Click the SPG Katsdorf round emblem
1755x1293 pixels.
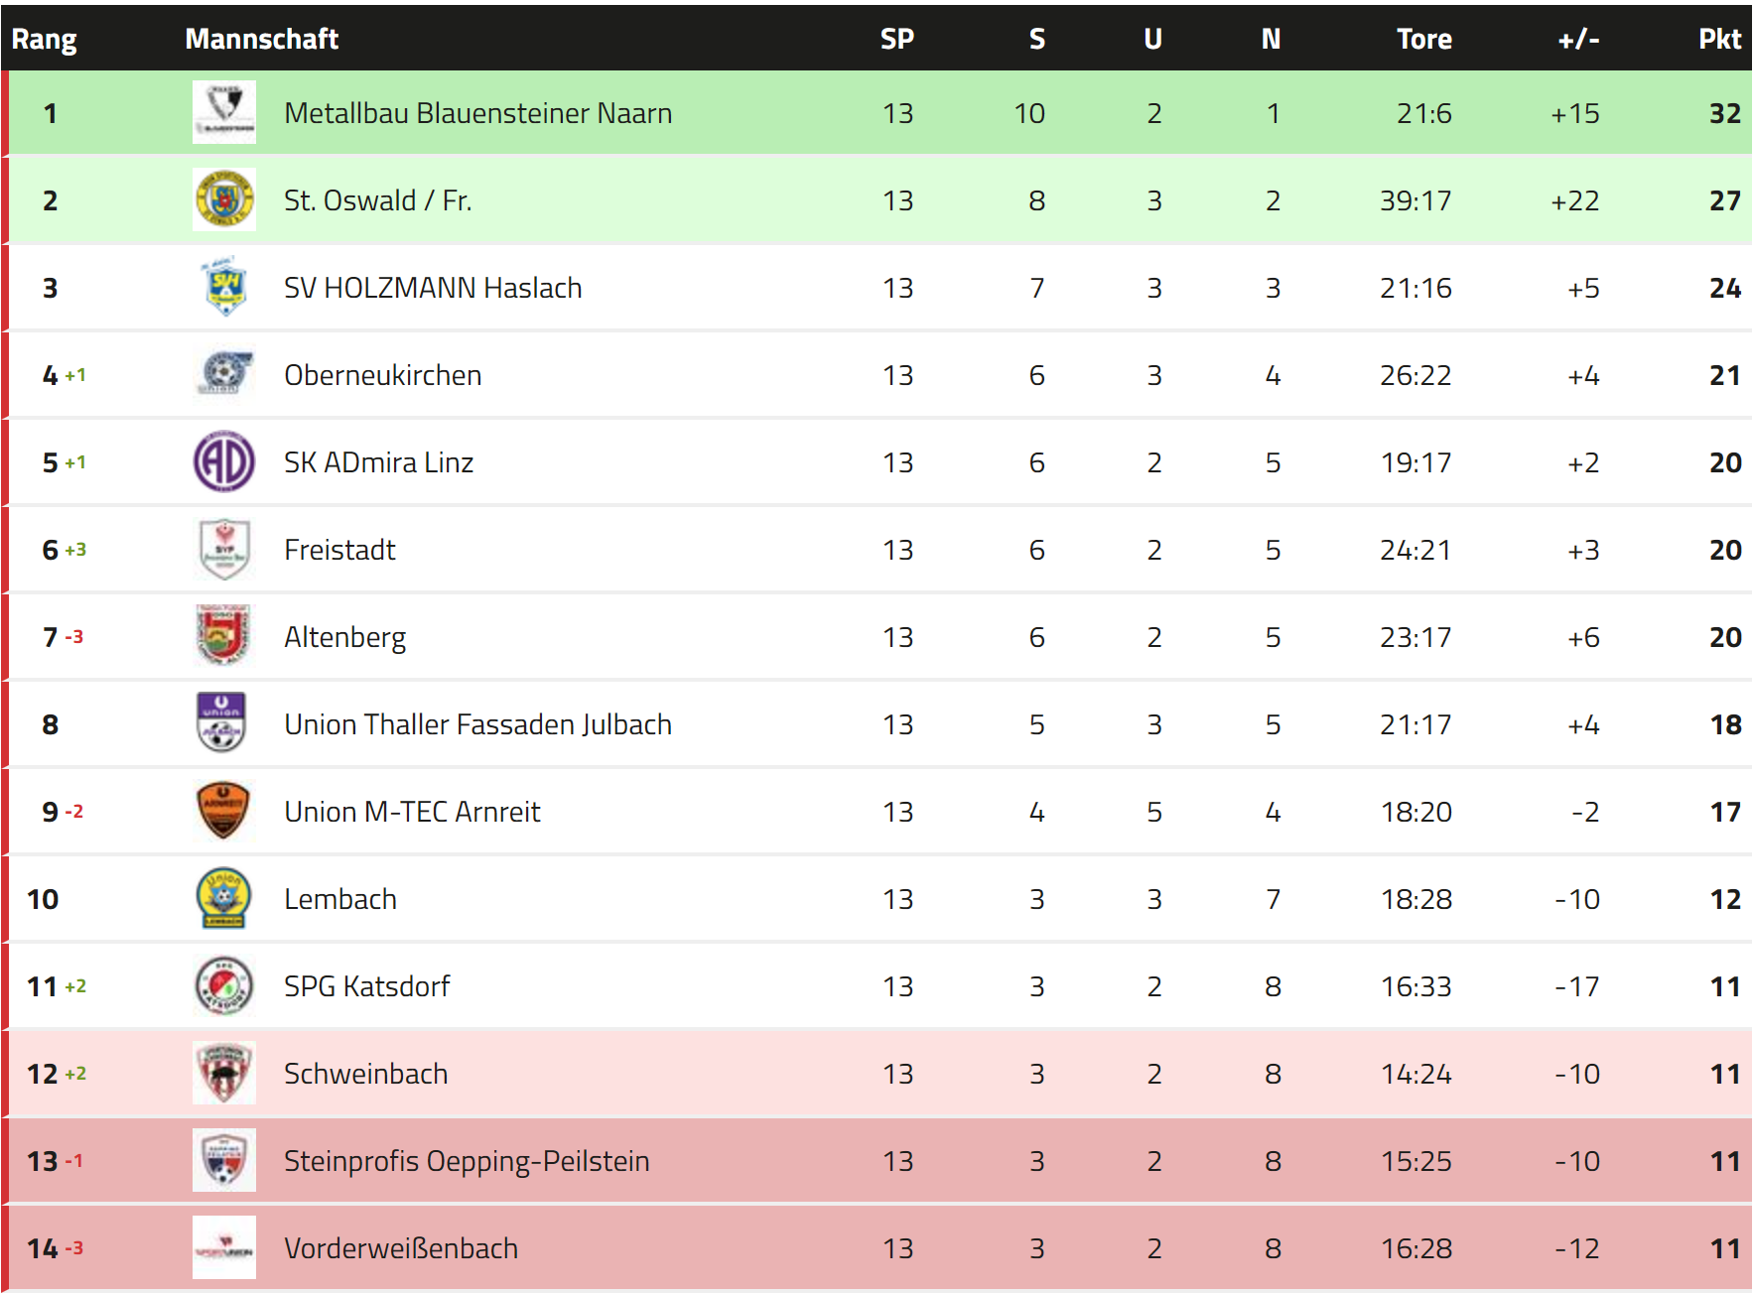[x=224, y=986]
